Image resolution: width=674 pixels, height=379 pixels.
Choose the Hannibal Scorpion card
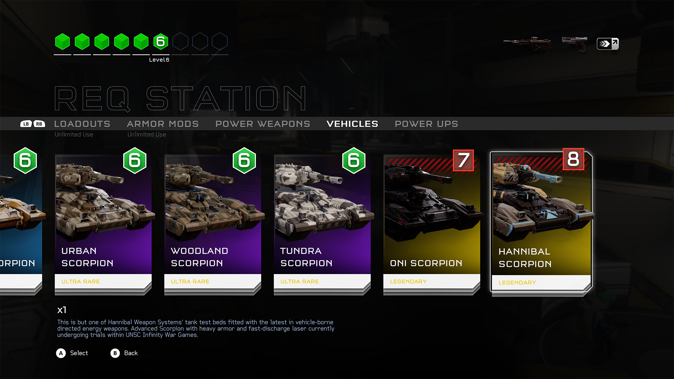(x=541, y=222)
